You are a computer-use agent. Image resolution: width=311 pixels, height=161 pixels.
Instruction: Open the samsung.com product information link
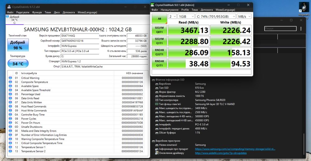[x=235, y=149]
